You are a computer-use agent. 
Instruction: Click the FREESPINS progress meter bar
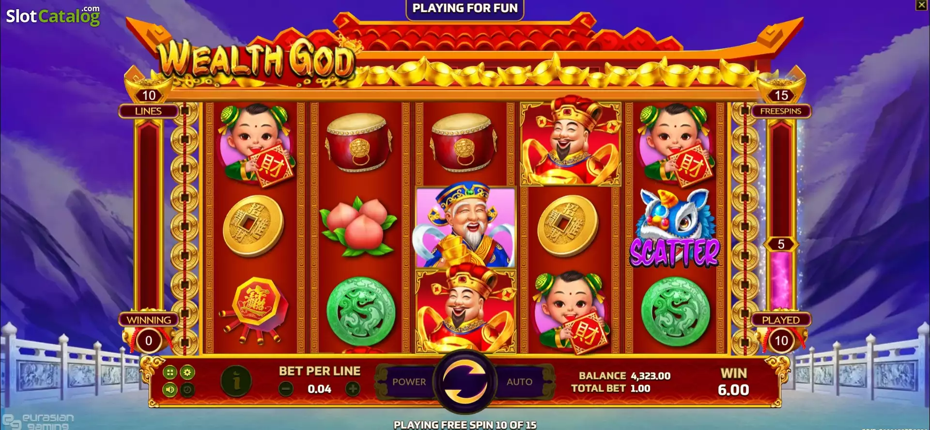[x=780, y=213]
